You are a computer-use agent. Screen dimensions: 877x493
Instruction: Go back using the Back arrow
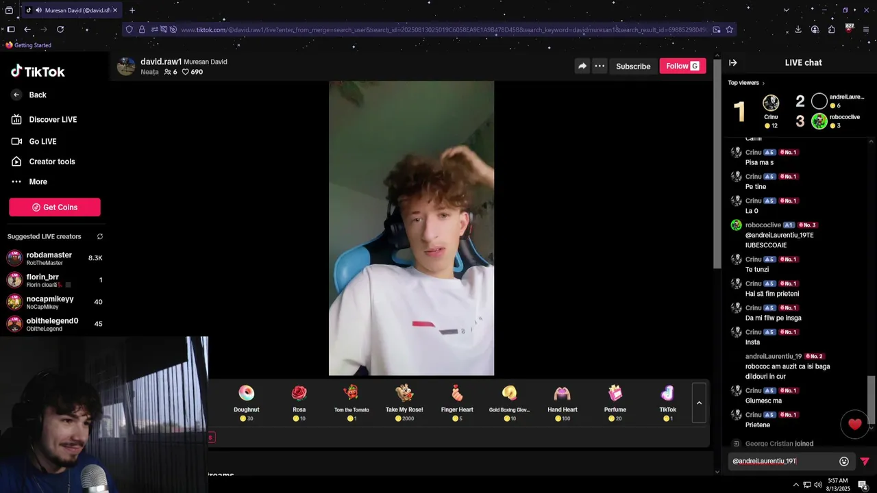[x=29, y=94]
